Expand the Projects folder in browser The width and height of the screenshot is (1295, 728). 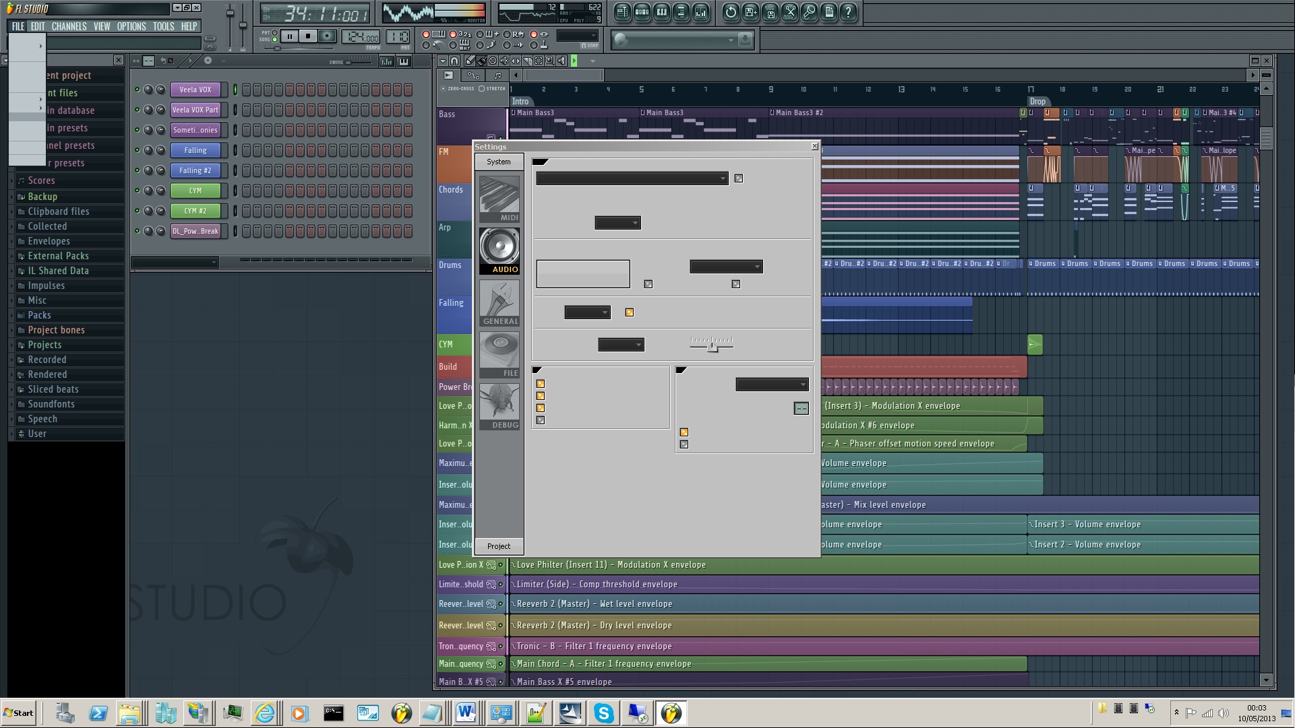[44, 345]
